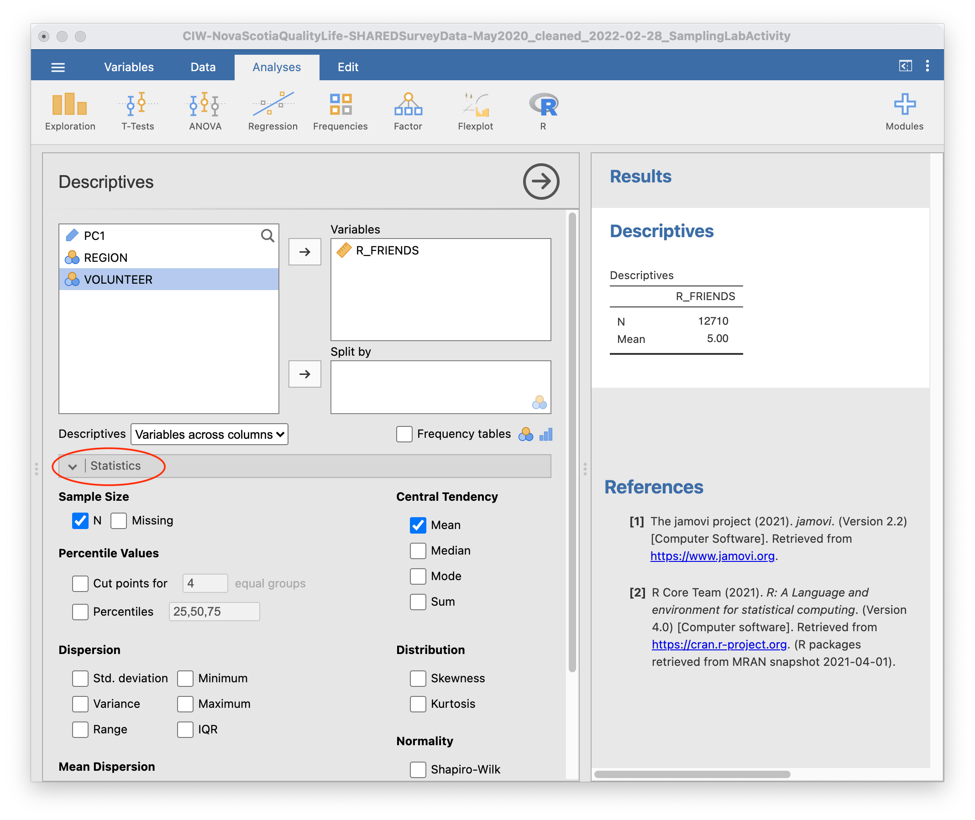The height and width of the screenshot is (820, 975).
Task: Select the PC1 variable row
Action: 169,236
